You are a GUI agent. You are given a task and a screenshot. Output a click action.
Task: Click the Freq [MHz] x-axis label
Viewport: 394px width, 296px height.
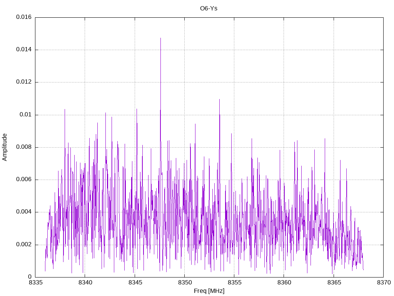click(209, 291)
